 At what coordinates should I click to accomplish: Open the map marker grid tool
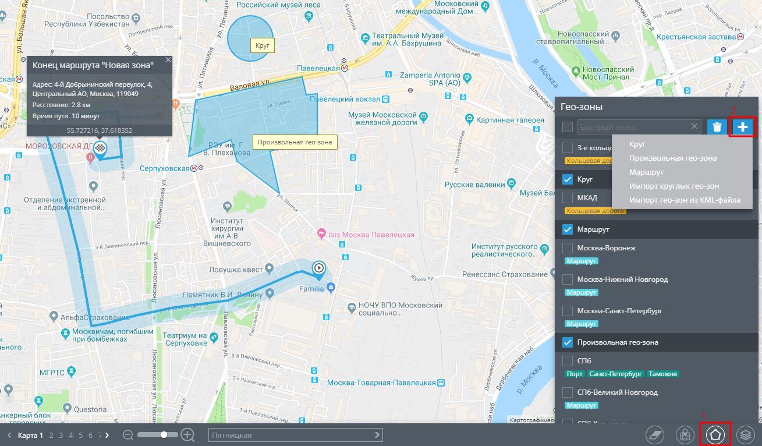pyautogui.click(x=685, y=434)
